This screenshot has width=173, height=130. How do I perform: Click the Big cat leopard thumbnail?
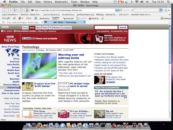(x=99, y=114)
